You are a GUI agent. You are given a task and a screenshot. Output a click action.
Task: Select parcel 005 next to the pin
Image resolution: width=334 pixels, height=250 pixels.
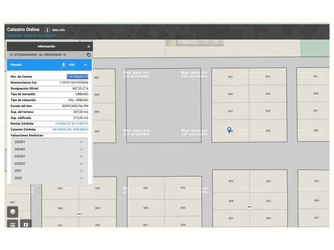pyautogui.click(x=268, y=131)
